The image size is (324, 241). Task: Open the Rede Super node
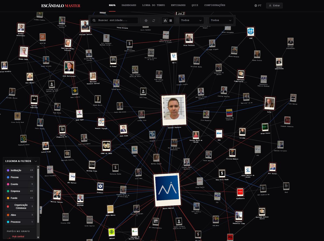coord(79,114)
